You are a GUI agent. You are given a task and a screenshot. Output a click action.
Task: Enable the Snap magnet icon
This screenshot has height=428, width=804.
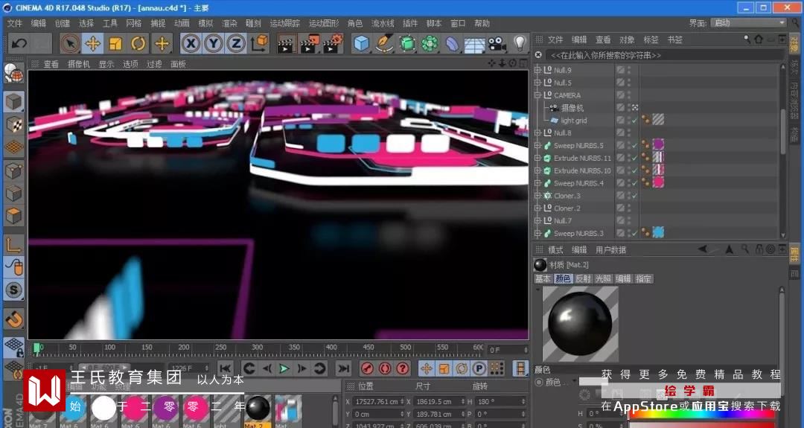click(x=14, y=319)
